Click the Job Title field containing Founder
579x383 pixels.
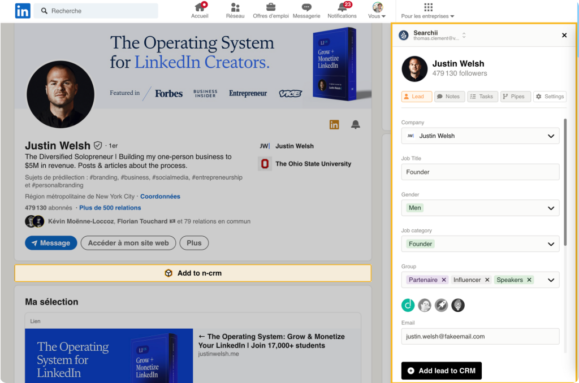pyautogui.click(x=480, y=172)
